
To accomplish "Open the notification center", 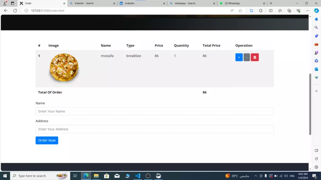I will tap(315, 176).
